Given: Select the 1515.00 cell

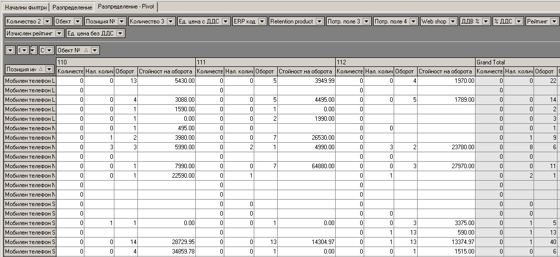Looking at the screenshot, I should (x=446, y=252).
